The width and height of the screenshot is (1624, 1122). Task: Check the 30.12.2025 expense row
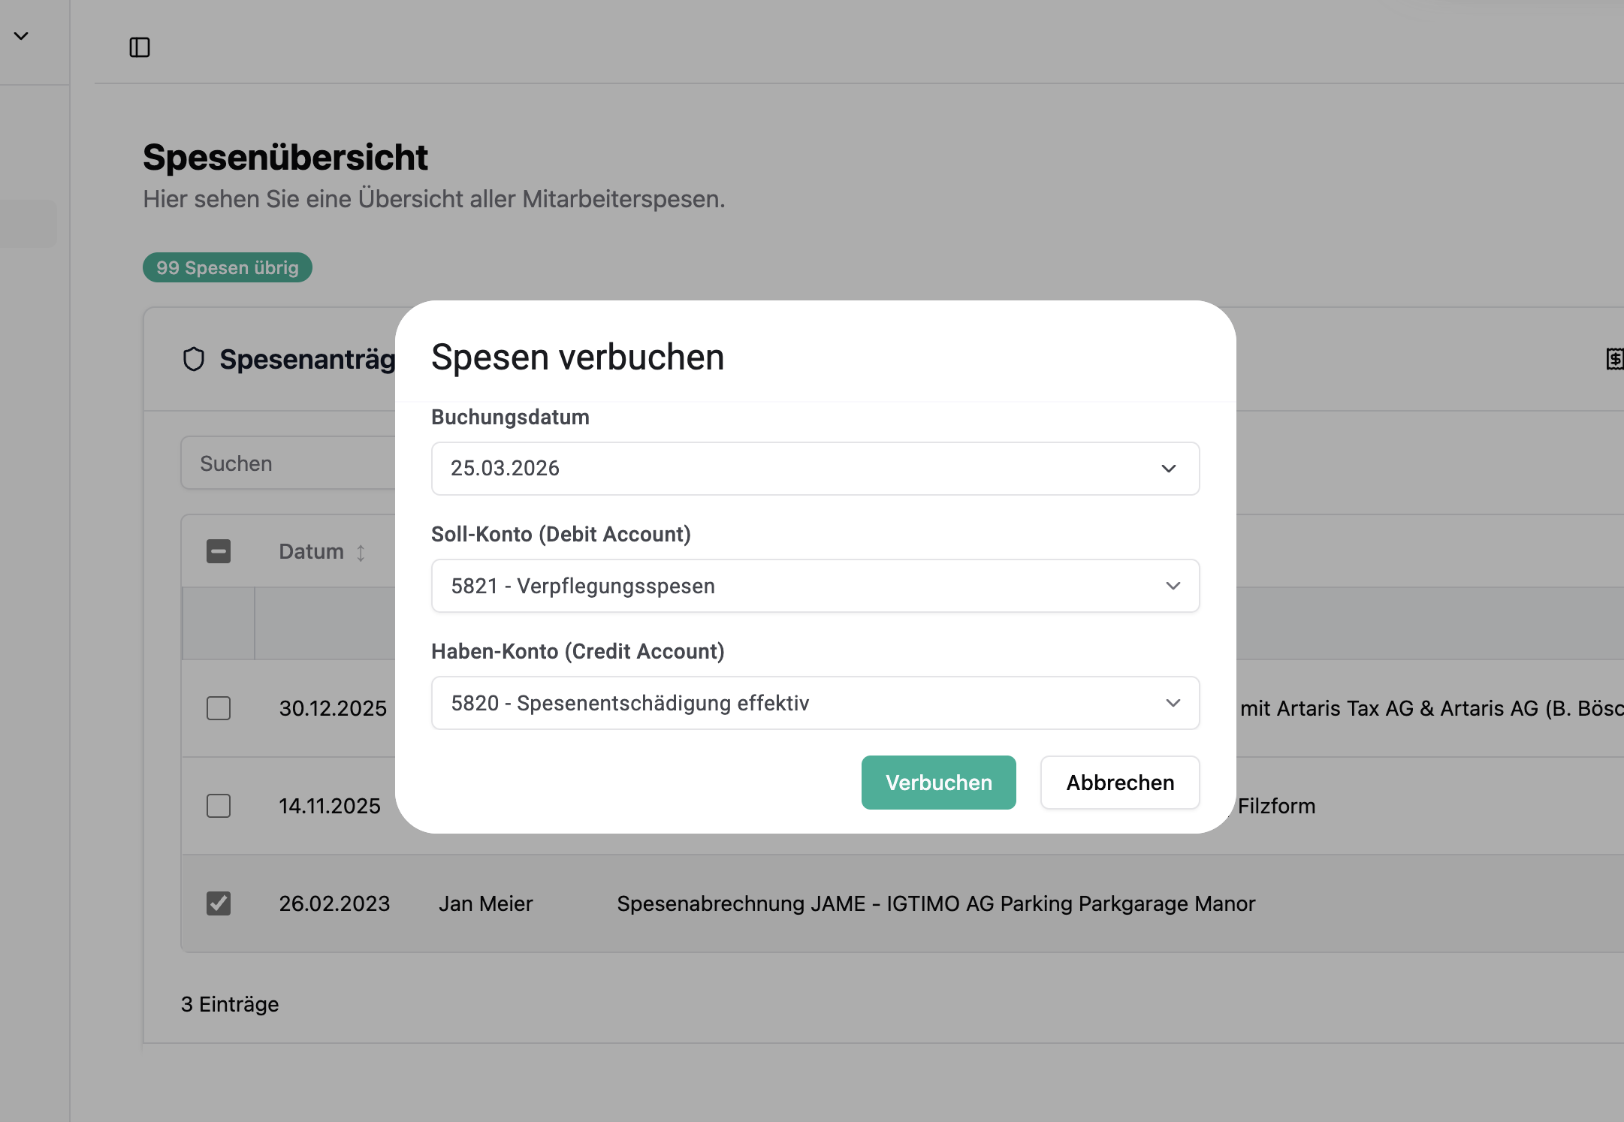tap(219, 708)
